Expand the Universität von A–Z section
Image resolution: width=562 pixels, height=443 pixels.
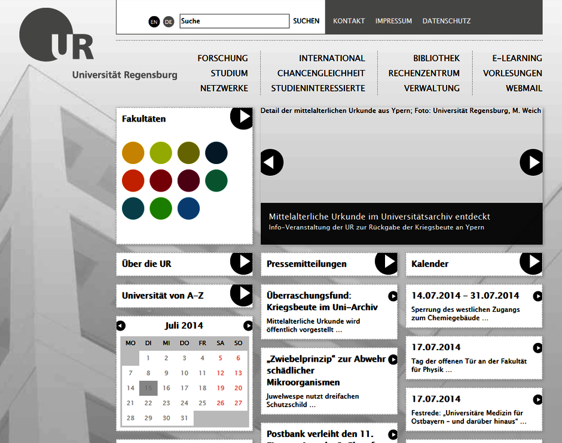[242, 294]
